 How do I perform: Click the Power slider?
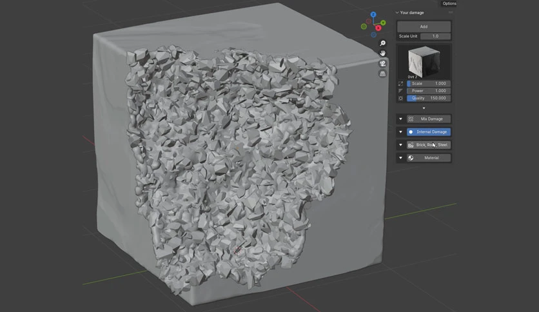[x=429, y=91]
